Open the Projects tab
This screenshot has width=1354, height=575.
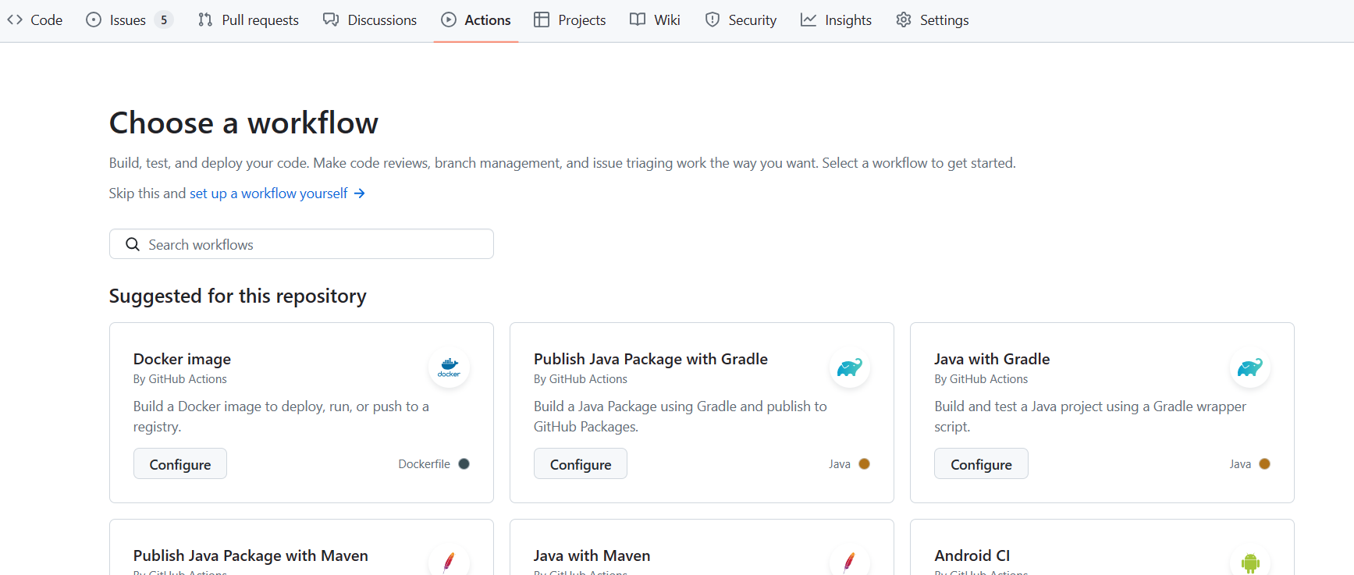point(570,20)
